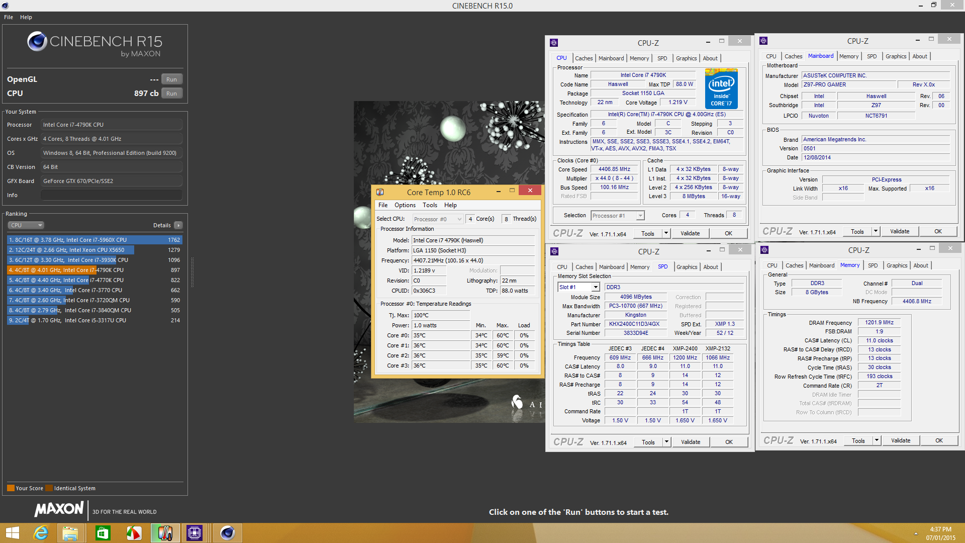The height and width of the screenshot is (543, 965).
Task: Select the i7-5960X ranking bar
Action: (94, 240)
